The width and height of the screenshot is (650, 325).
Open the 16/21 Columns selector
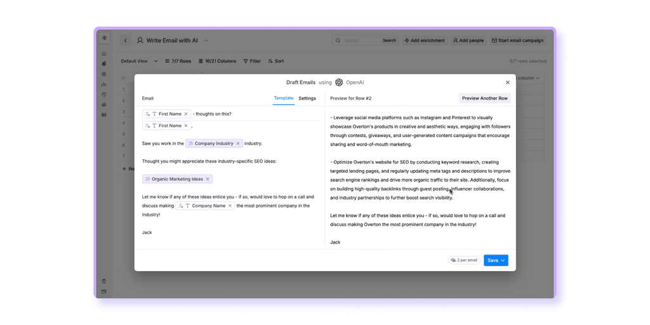(217, 61)
